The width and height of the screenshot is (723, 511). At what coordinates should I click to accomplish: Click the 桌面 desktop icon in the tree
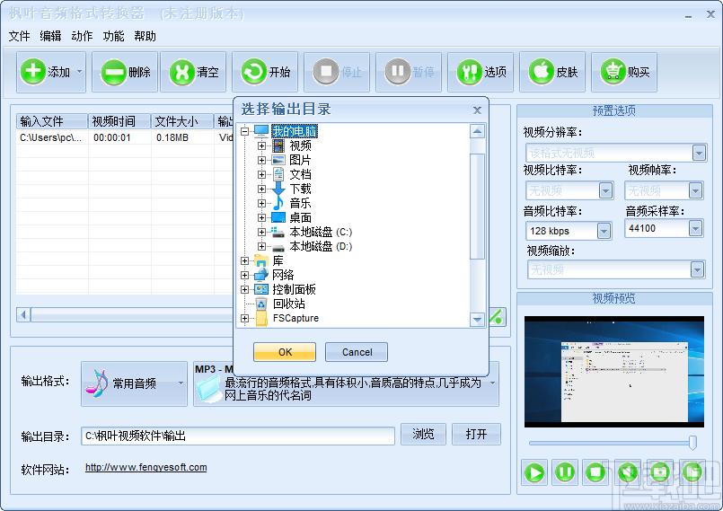(x=278, y=217)
